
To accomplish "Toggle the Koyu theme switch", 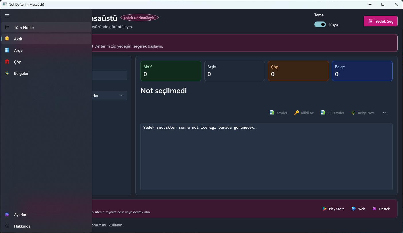I will pos(320,24).
